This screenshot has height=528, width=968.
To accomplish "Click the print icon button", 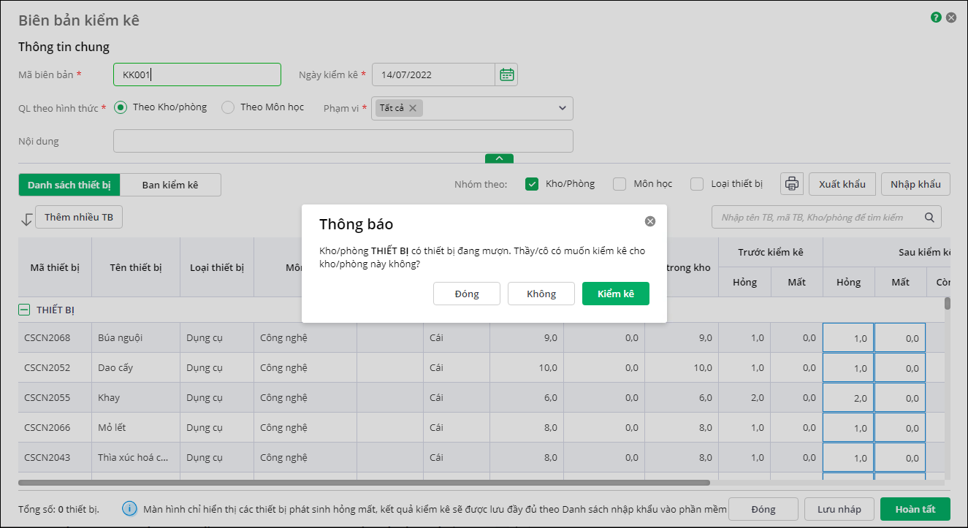I will (x=791, y=184).
